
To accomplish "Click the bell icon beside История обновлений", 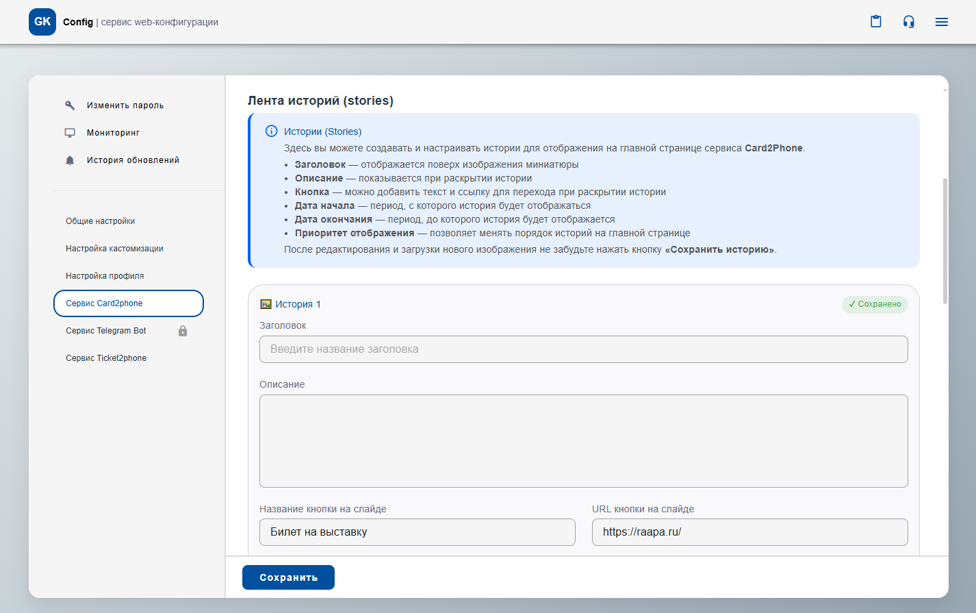I will (70, 160).
